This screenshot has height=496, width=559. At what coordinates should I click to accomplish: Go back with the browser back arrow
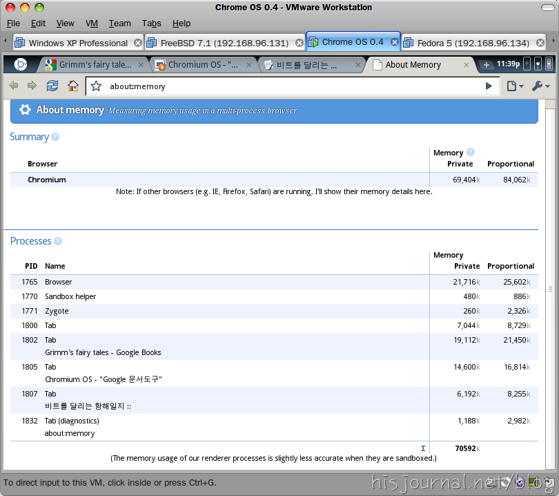tap(14, 86)
